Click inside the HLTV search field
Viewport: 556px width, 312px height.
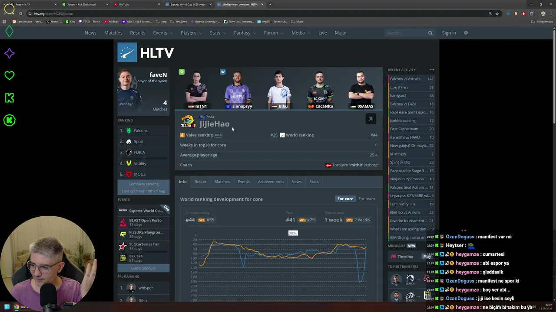(x=407, y=33)
